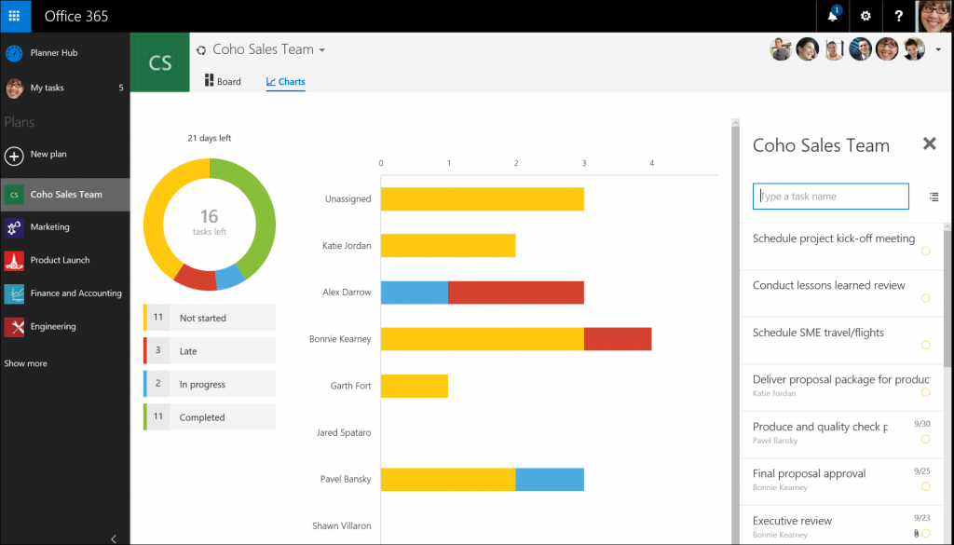Click the 16 tasks left donut center

(x=210, y=222)
